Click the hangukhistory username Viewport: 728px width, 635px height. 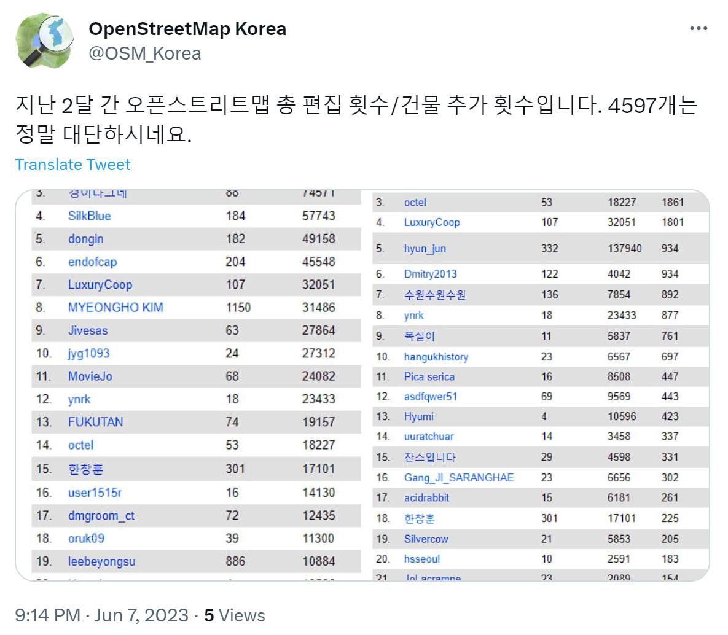point(436,357)
